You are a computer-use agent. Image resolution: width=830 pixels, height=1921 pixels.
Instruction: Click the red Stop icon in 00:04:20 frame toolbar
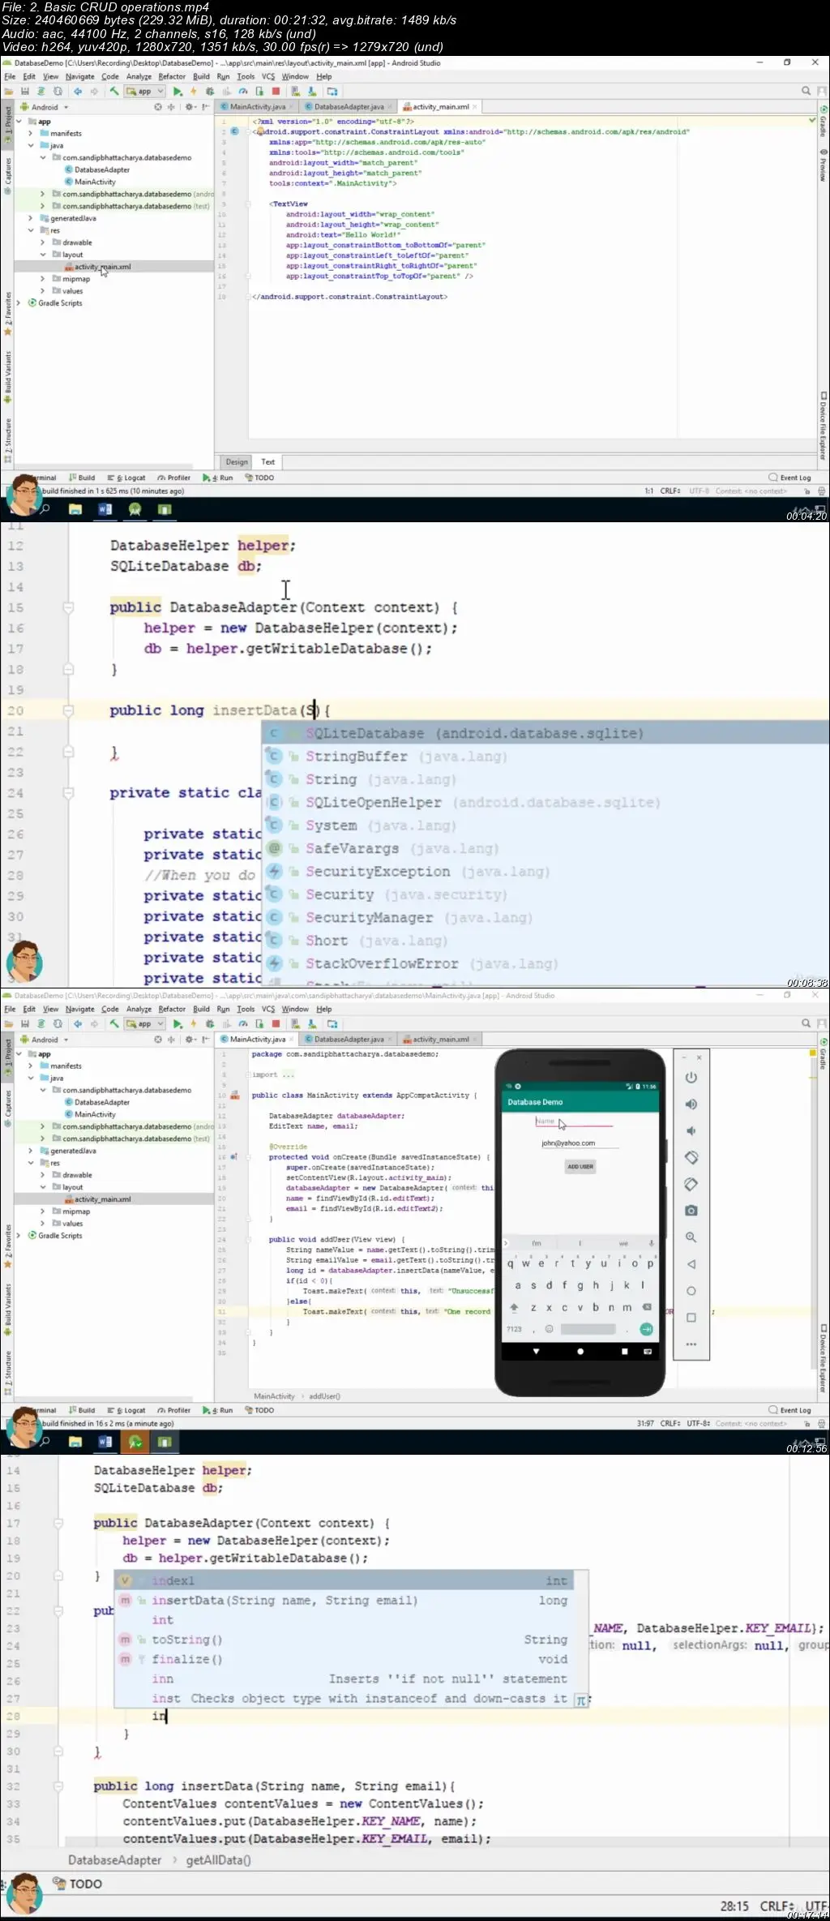pos(276,92)
